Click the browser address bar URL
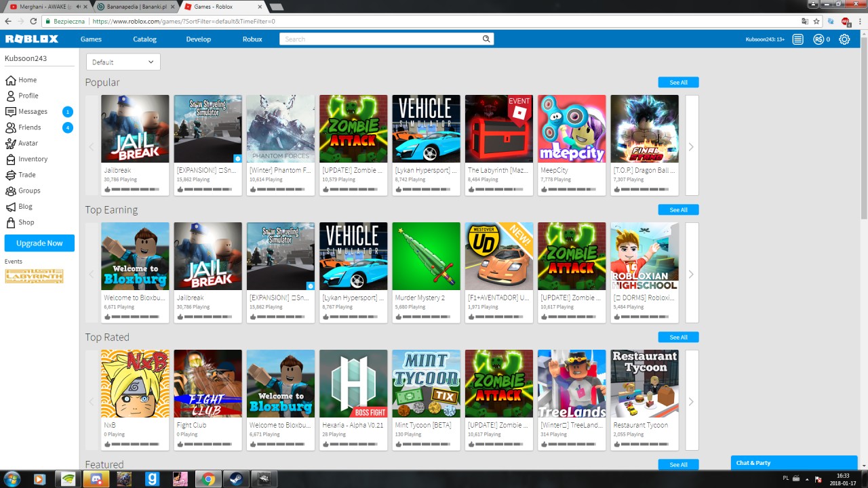The width and height of the screenshot is (868, 488). [x=183, y=21]
